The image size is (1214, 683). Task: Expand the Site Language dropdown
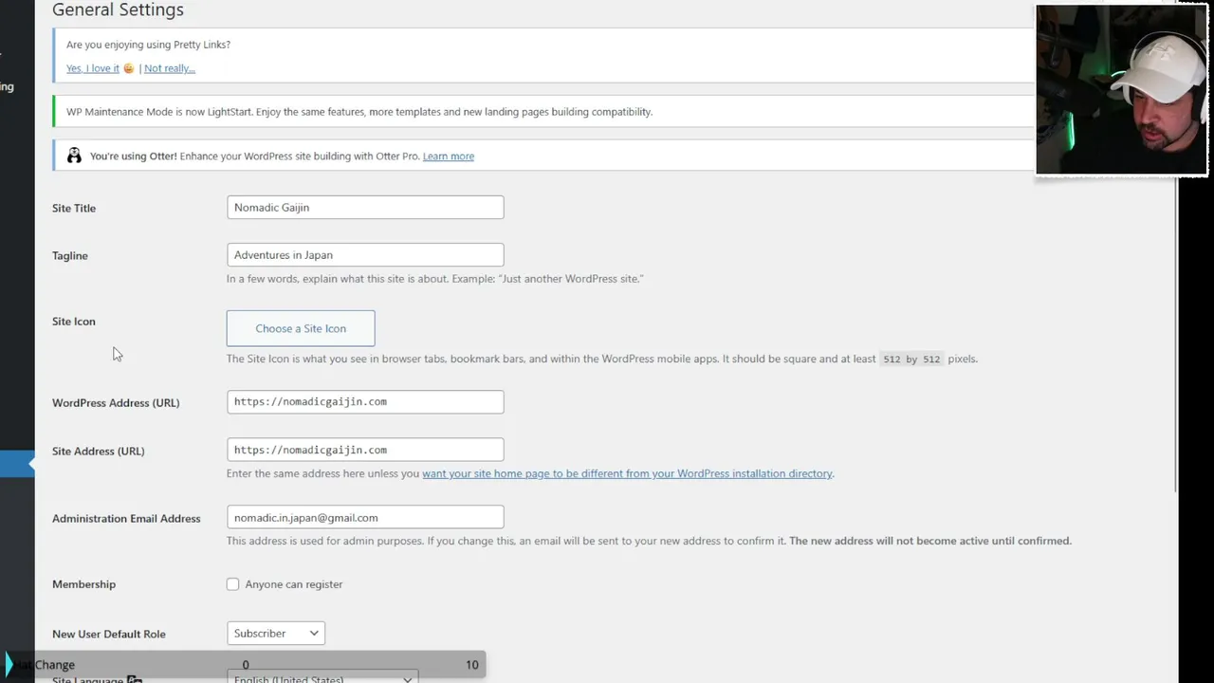point(322,677)
